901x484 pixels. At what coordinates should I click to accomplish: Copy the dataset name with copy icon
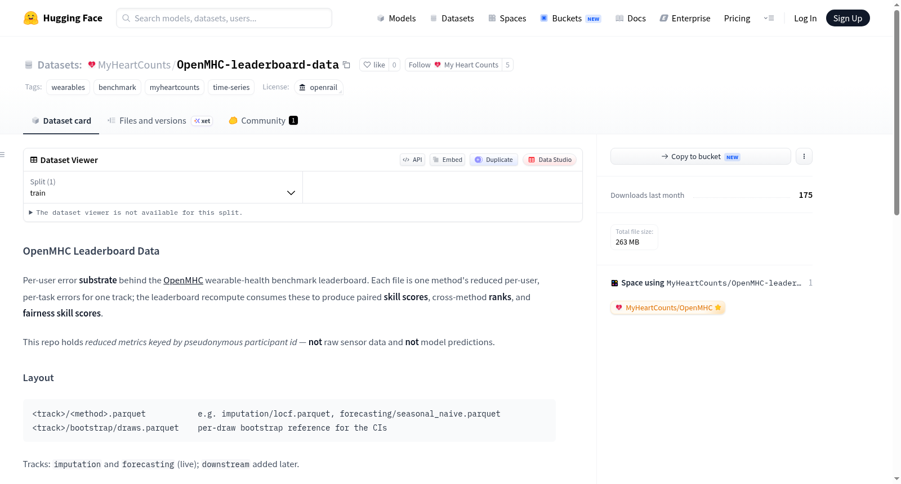pos(347,65)
